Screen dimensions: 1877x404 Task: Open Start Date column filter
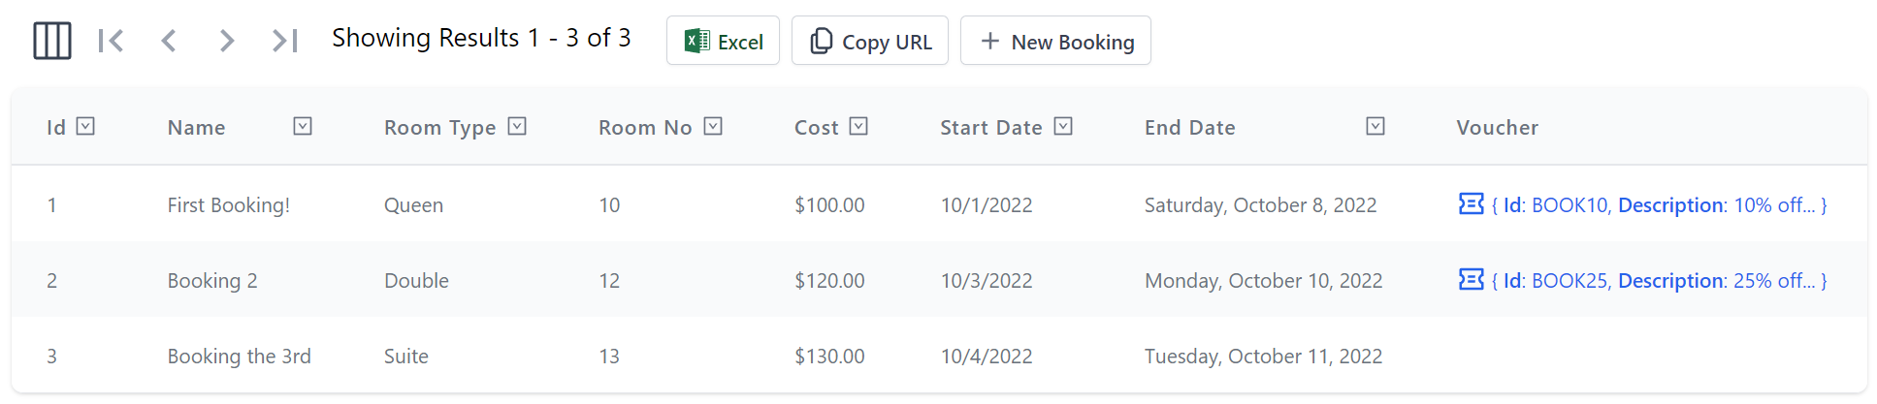pyautogui.click(x=1063, y=126)
